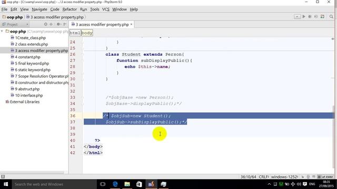Image resolution: width=337 pixels, height=189 pixels.
Task: Click the html breadcrumb tag
Action: click(75, 33)
